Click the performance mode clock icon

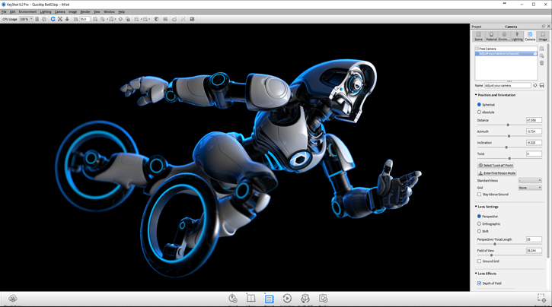click(44, 19)
